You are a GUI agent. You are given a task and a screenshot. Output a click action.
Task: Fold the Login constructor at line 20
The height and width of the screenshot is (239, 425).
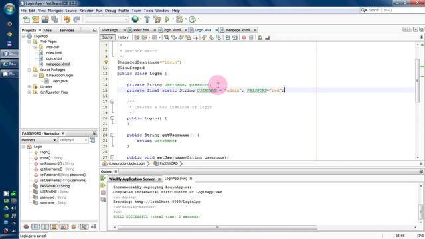pyautogui.click(x=112, y=118)
